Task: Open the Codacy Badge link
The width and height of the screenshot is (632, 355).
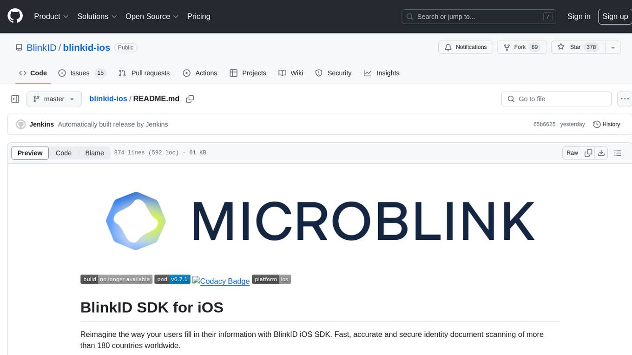Action: (221, 281)
